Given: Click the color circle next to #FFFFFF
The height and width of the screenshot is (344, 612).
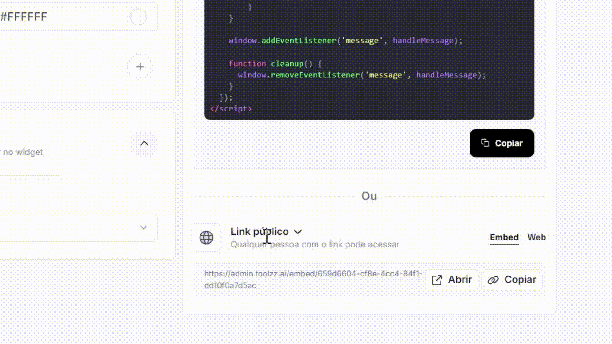Looking at the screenshot, I should [x=138, y=17].
